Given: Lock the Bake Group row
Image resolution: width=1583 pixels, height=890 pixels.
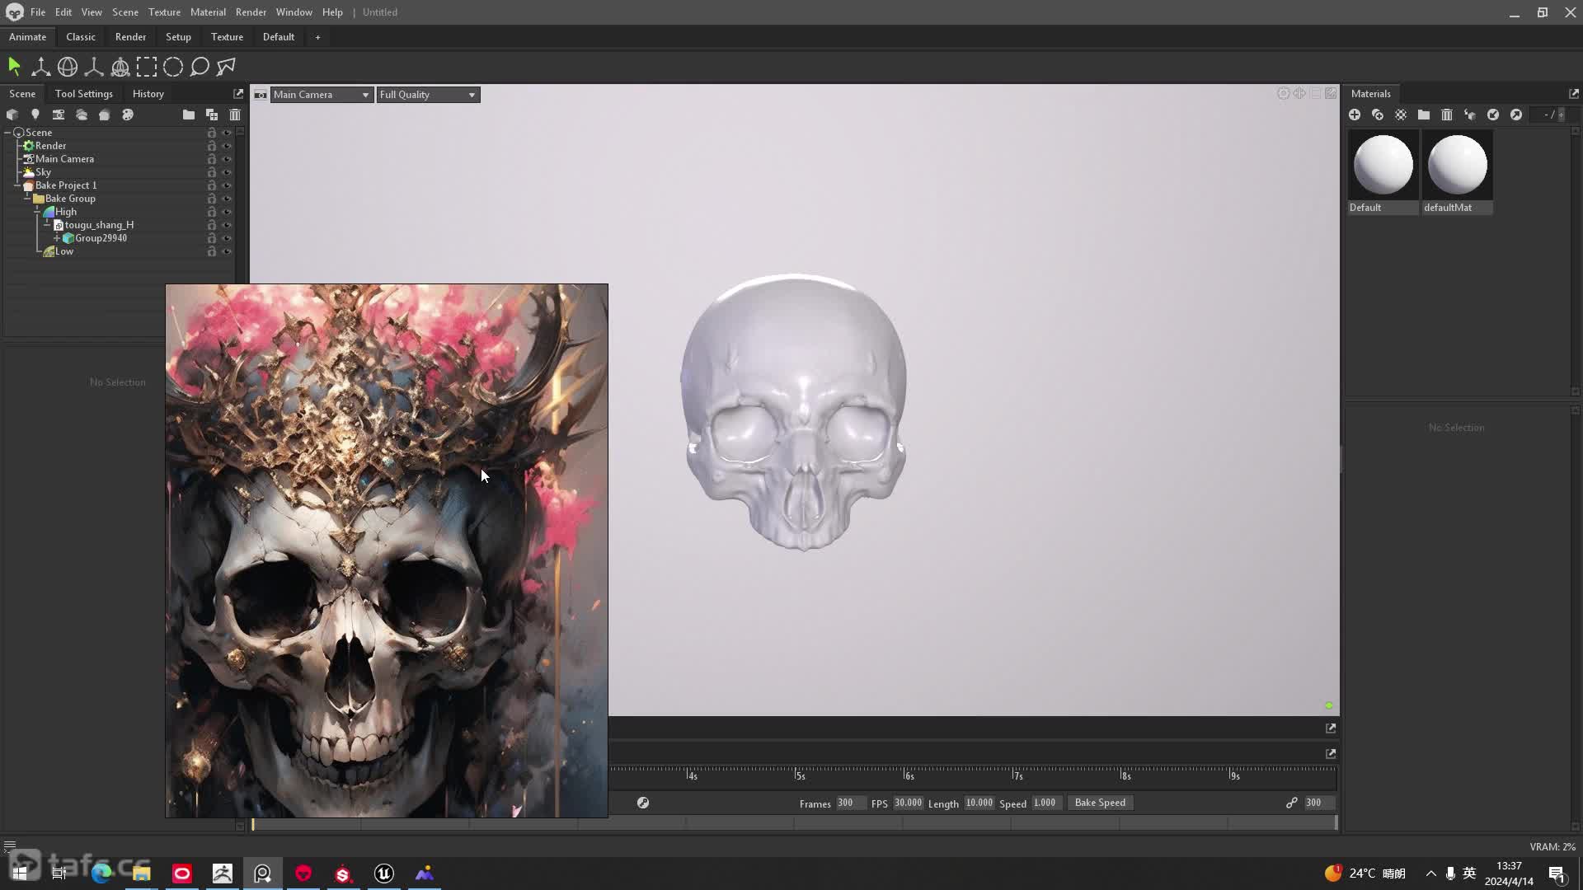Looking at the screenshot, I should (x=212, y=199).
